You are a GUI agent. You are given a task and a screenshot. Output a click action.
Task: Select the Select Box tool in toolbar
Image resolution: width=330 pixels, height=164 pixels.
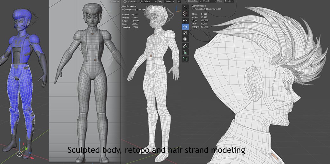(x=185, y=7)
